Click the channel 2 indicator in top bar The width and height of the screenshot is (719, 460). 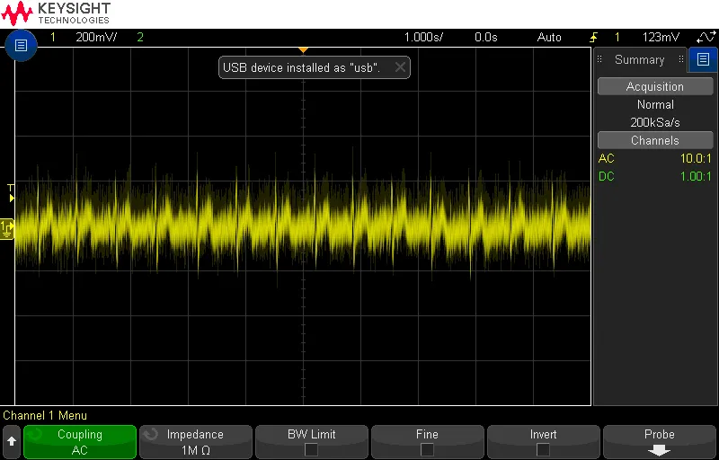pos(140,38)
